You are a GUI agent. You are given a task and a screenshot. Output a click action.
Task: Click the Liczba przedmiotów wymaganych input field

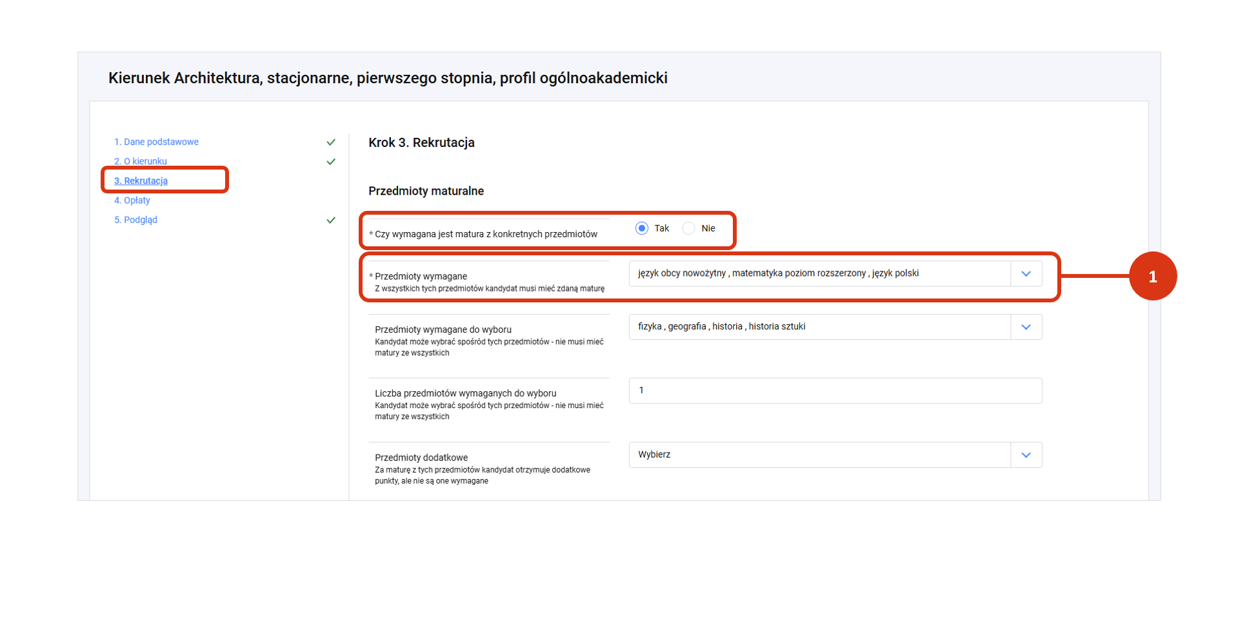(x=835, y=391)
